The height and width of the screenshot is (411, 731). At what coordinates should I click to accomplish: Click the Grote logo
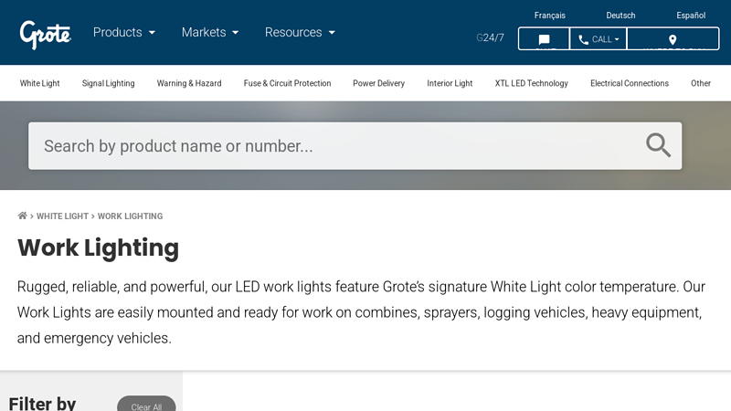pyautogui.click(x=46, y=34)
